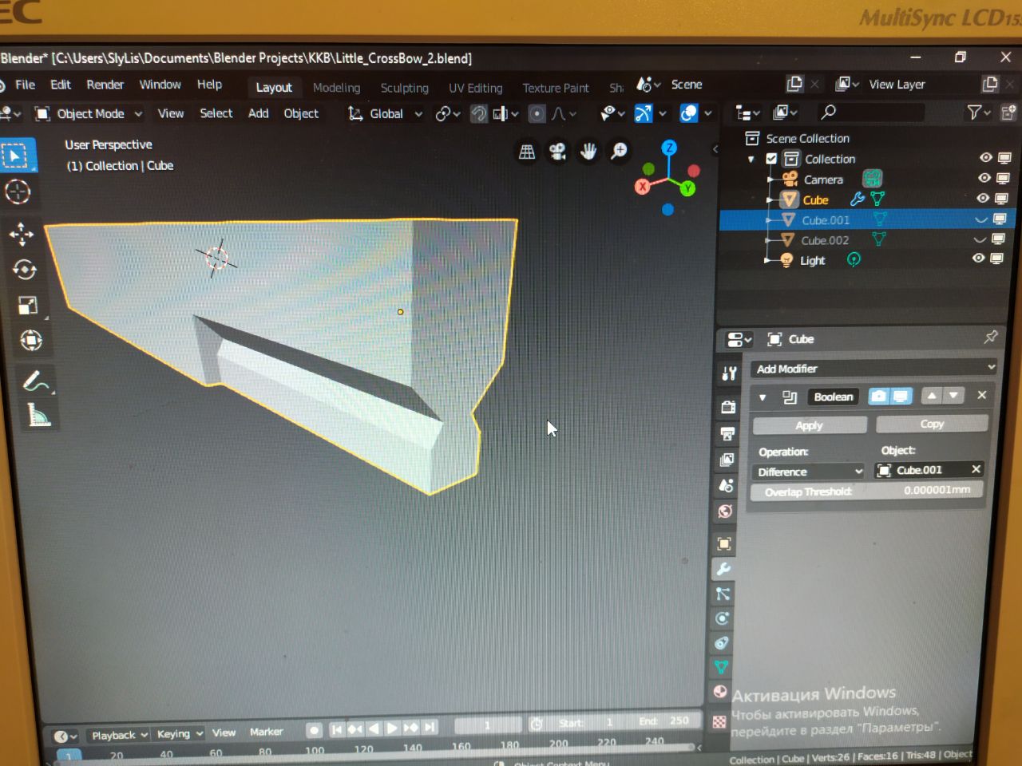Select the Cursor tool
1022x766 pixels.
pyautogui.click(x=18, y=191)
